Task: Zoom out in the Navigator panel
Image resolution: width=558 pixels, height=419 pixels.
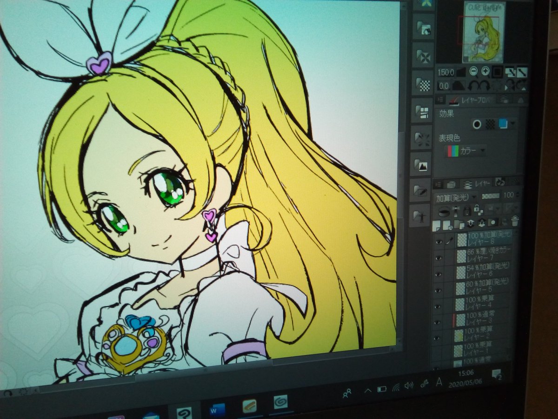Action: point(473,71)
